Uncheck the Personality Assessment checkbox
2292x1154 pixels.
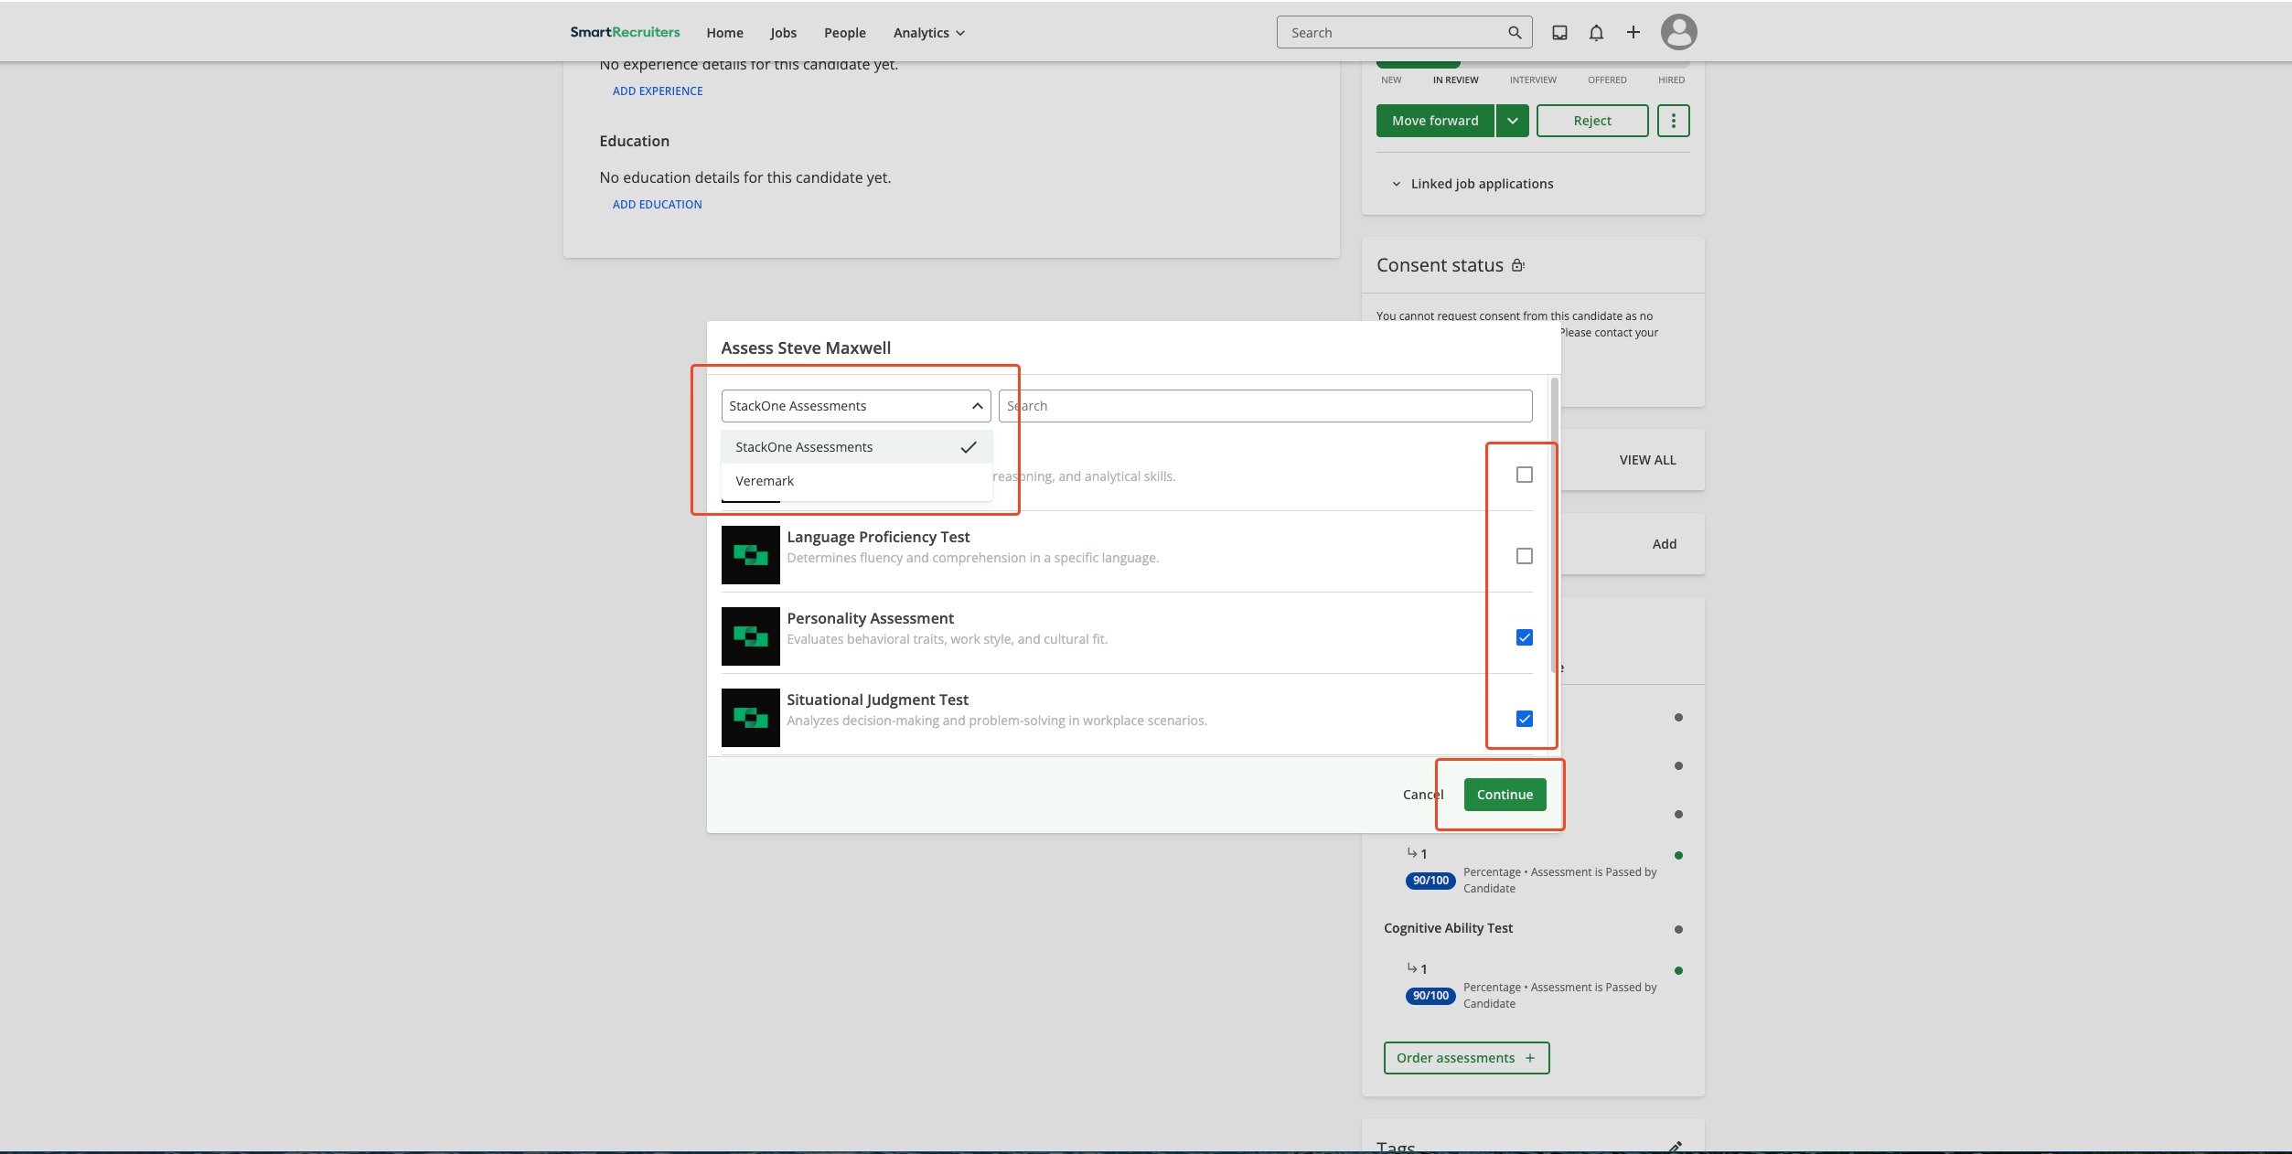pos(1524,637)
